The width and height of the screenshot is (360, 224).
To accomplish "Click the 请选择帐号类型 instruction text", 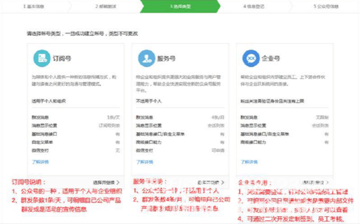I will 82,34.
